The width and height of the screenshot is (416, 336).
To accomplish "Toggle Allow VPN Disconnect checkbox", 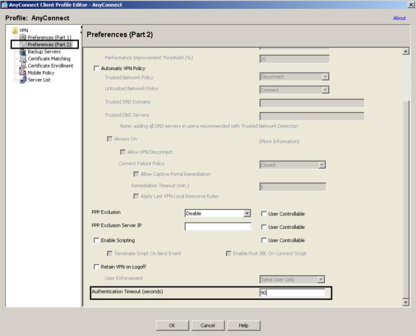I will 123,152.
